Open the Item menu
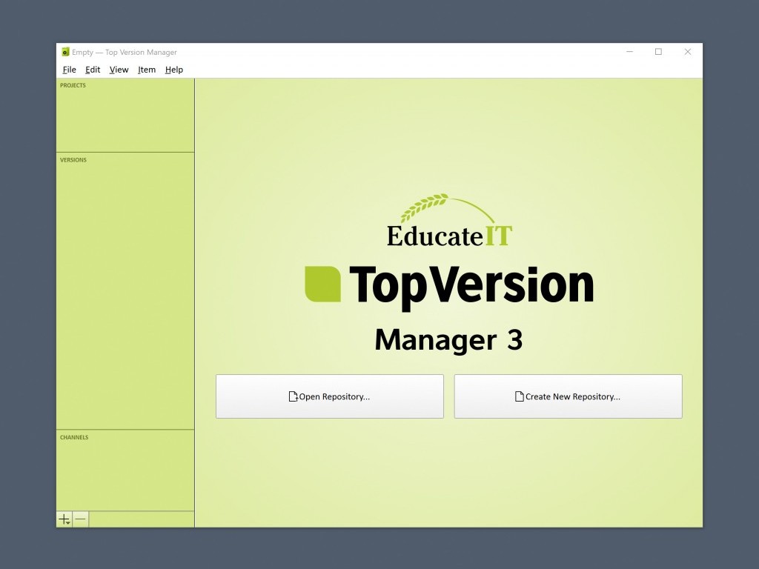Screen dimensions: 759x569 point(147,70)
